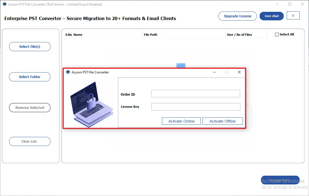Minimize the main Aryson window
Viewport: 309px width, 196px height.
tap(277, 4)
